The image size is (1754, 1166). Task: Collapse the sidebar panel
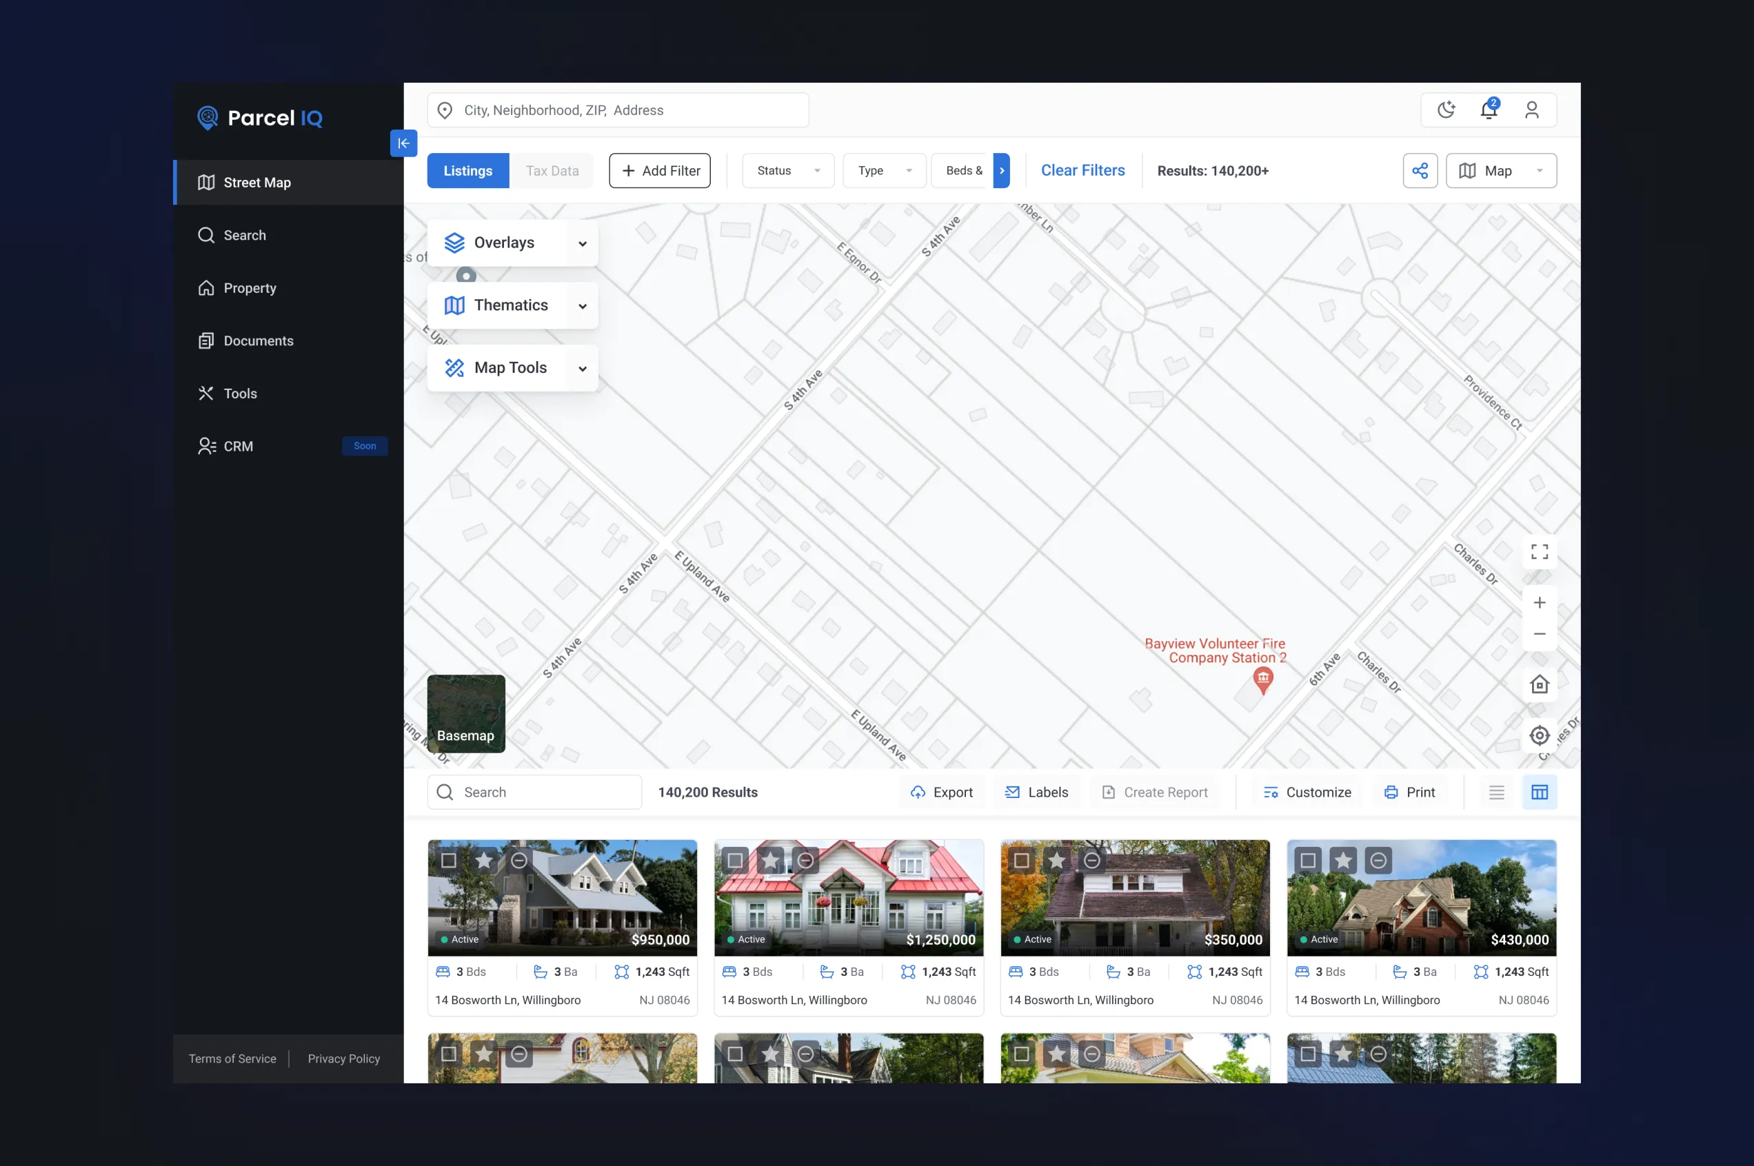(403, 143)
